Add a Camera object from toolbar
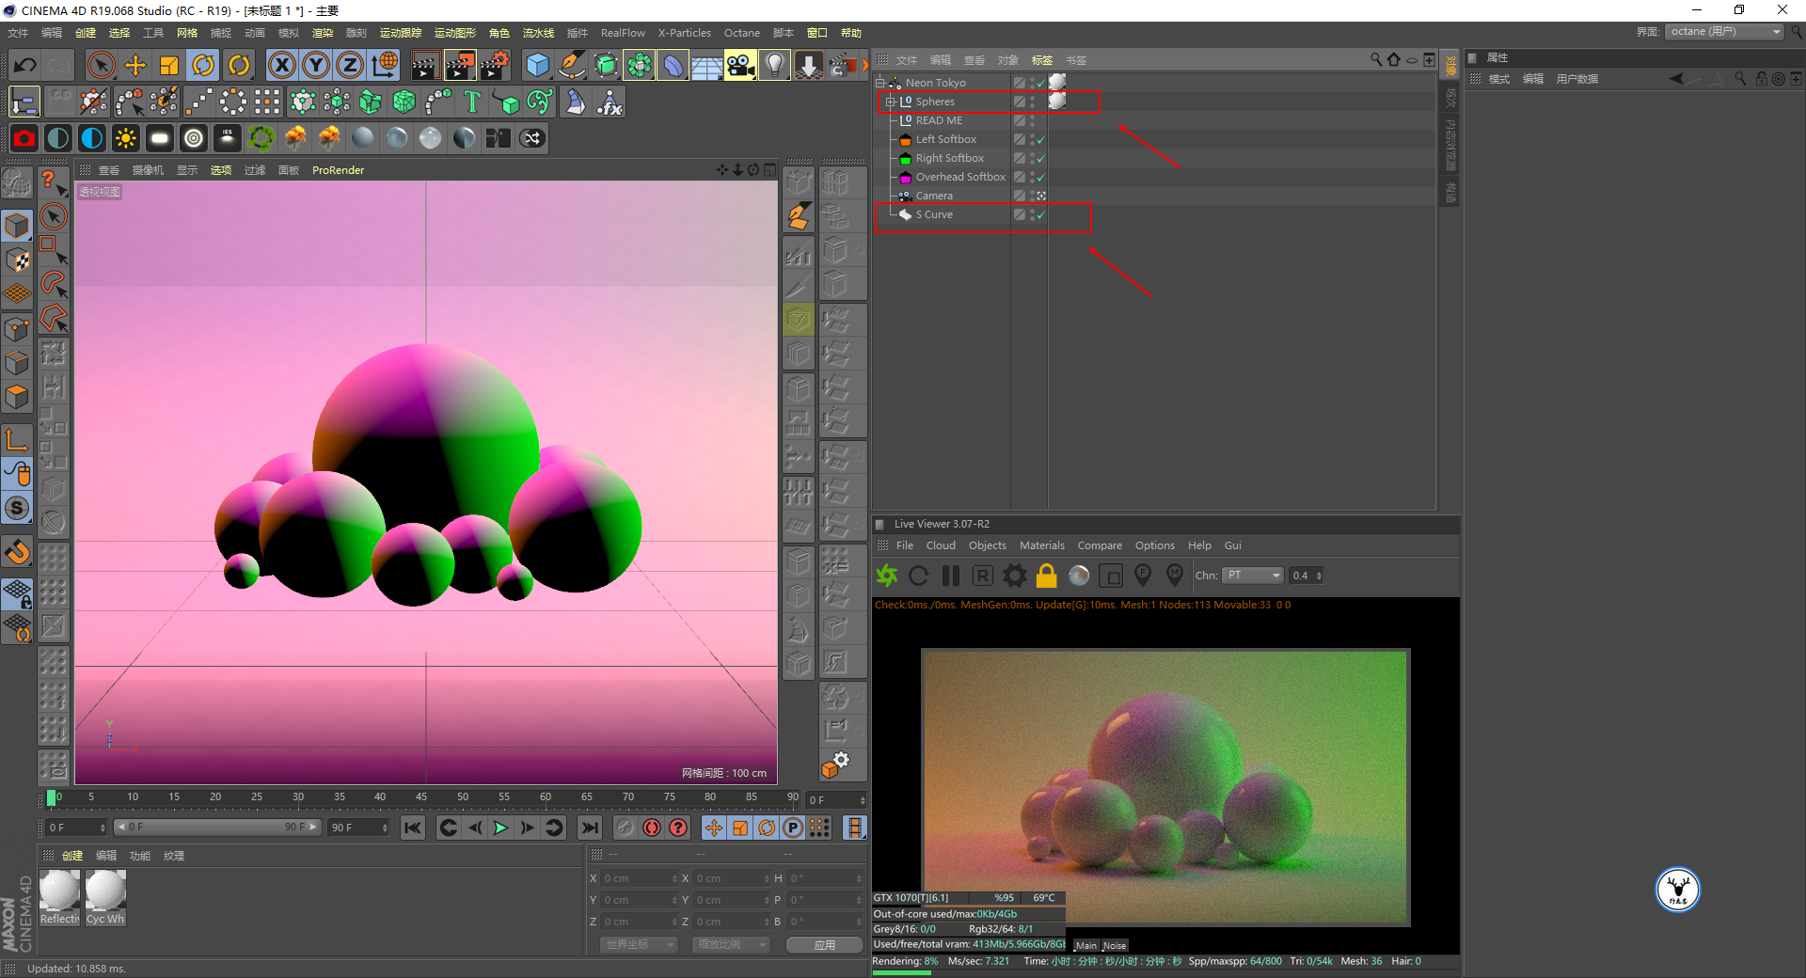The image size is (1806, 978). click(x=740, y=65)
